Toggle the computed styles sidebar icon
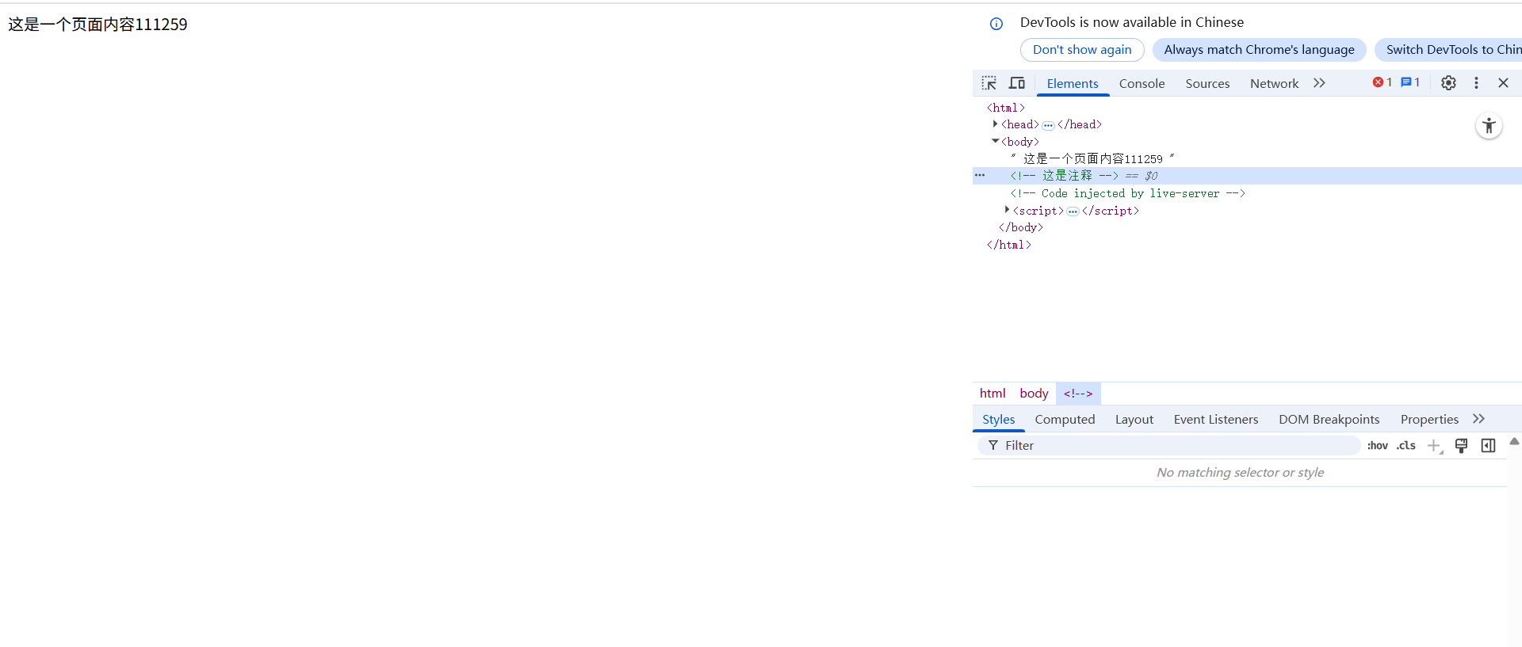 point(1488,446)
